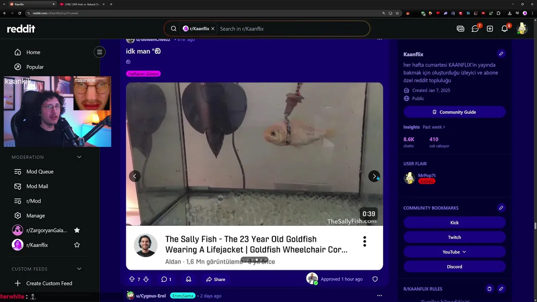Open r/Kaanflix in the sidebar
The image size is (537, 302).
point(37,245)
